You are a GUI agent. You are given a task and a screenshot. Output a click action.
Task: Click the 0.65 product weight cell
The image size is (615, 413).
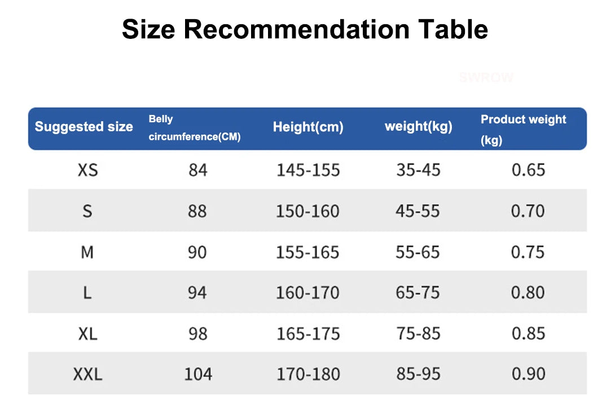[x=528, y=170]
